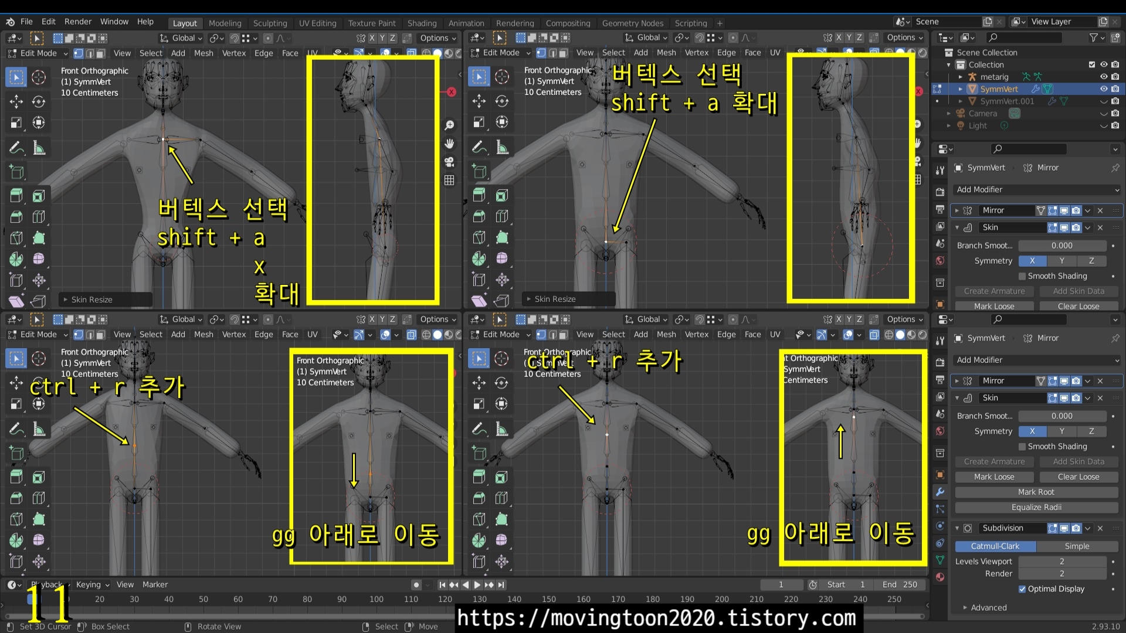The height and width of the screenshot is (633, 1126).
Task: Hide metarig using its eye icon
Action: (1104, 77)
